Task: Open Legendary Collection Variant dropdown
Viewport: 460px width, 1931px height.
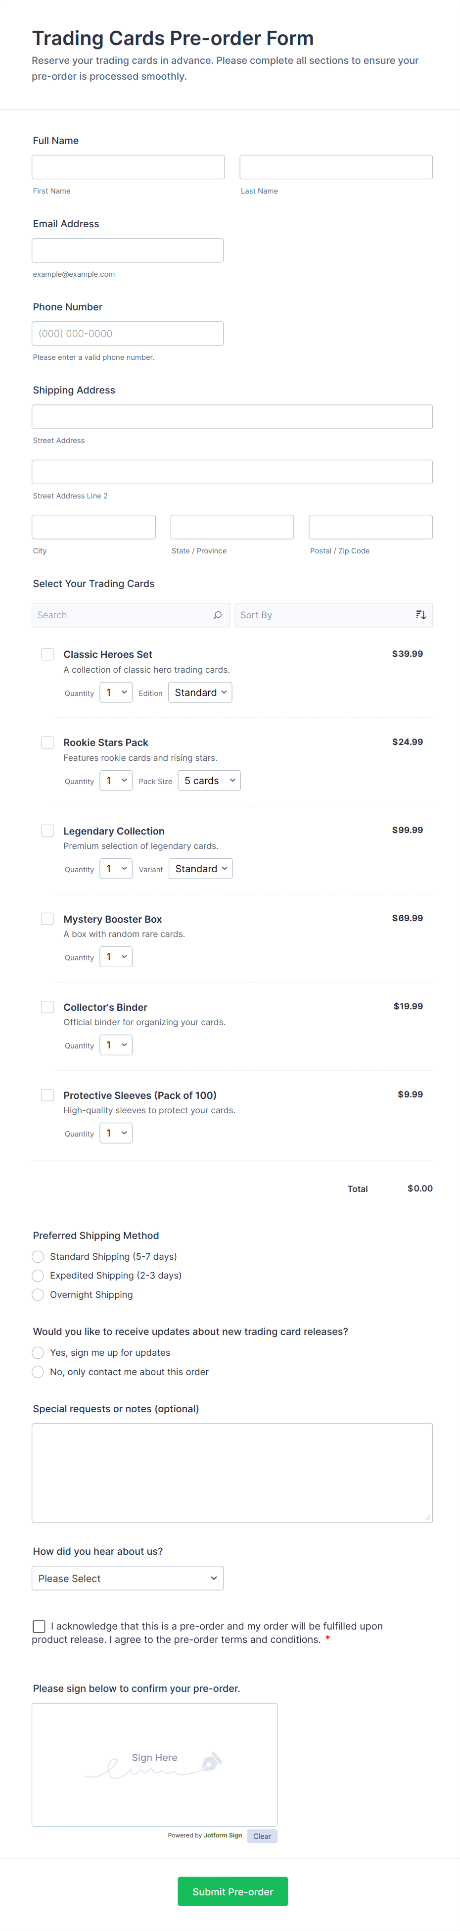Action: [200, 869]
